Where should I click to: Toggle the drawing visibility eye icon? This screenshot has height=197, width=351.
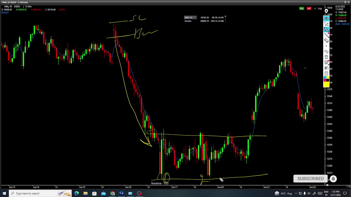(x=326, y=18)
